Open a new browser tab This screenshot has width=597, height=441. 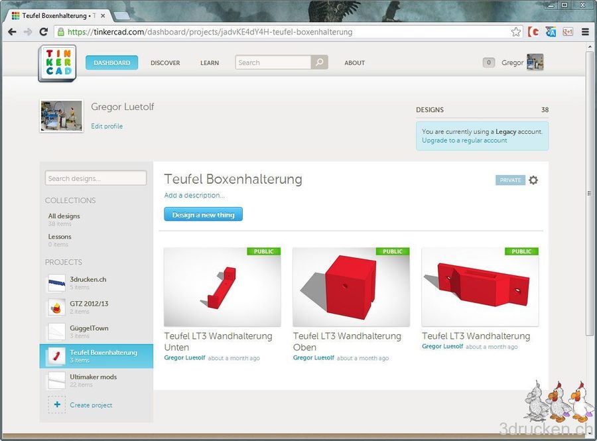(121, 16)
